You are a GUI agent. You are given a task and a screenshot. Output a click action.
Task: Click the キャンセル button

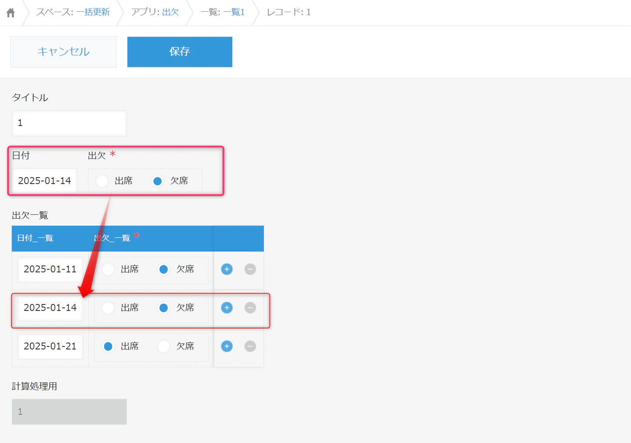(x=63, y=52)
